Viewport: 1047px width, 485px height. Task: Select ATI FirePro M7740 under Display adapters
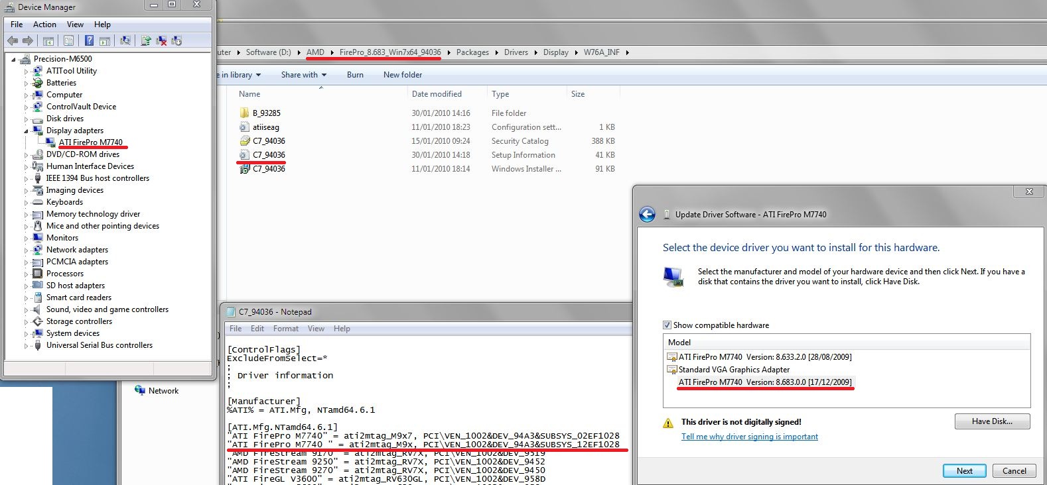(91, 142)
